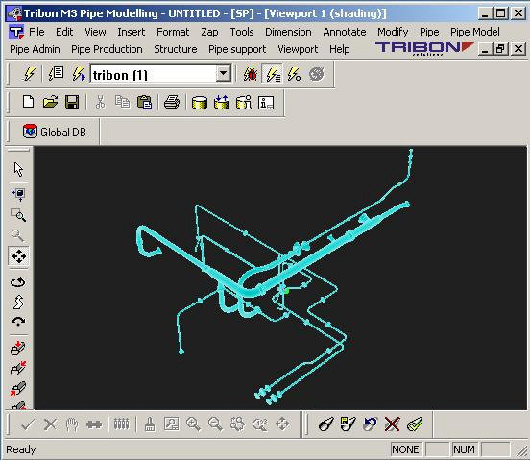Click the copy pages icon
The height and width of the screenshot is (460, 530).
[x=122, y=102]
